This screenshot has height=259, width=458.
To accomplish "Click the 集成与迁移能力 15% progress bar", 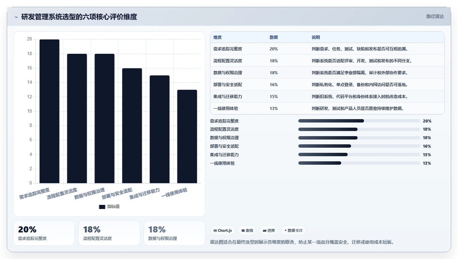I will click(x=359, y=155).
